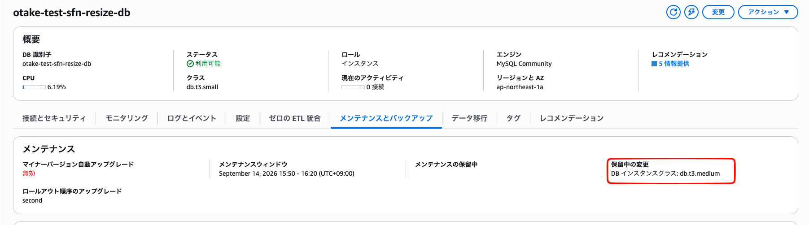Switch to the タグ tab

pos(513,118)
